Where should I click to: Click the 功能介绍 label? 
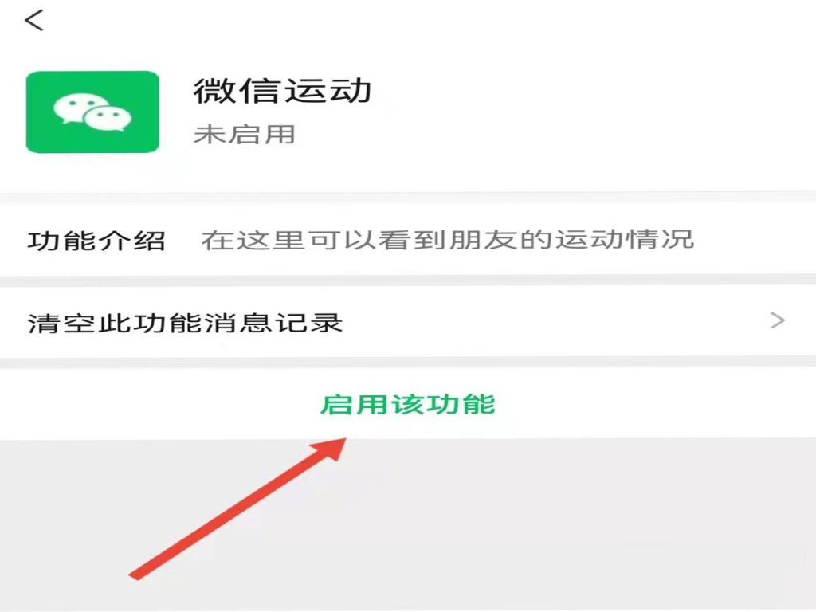[x=96, y=241]
